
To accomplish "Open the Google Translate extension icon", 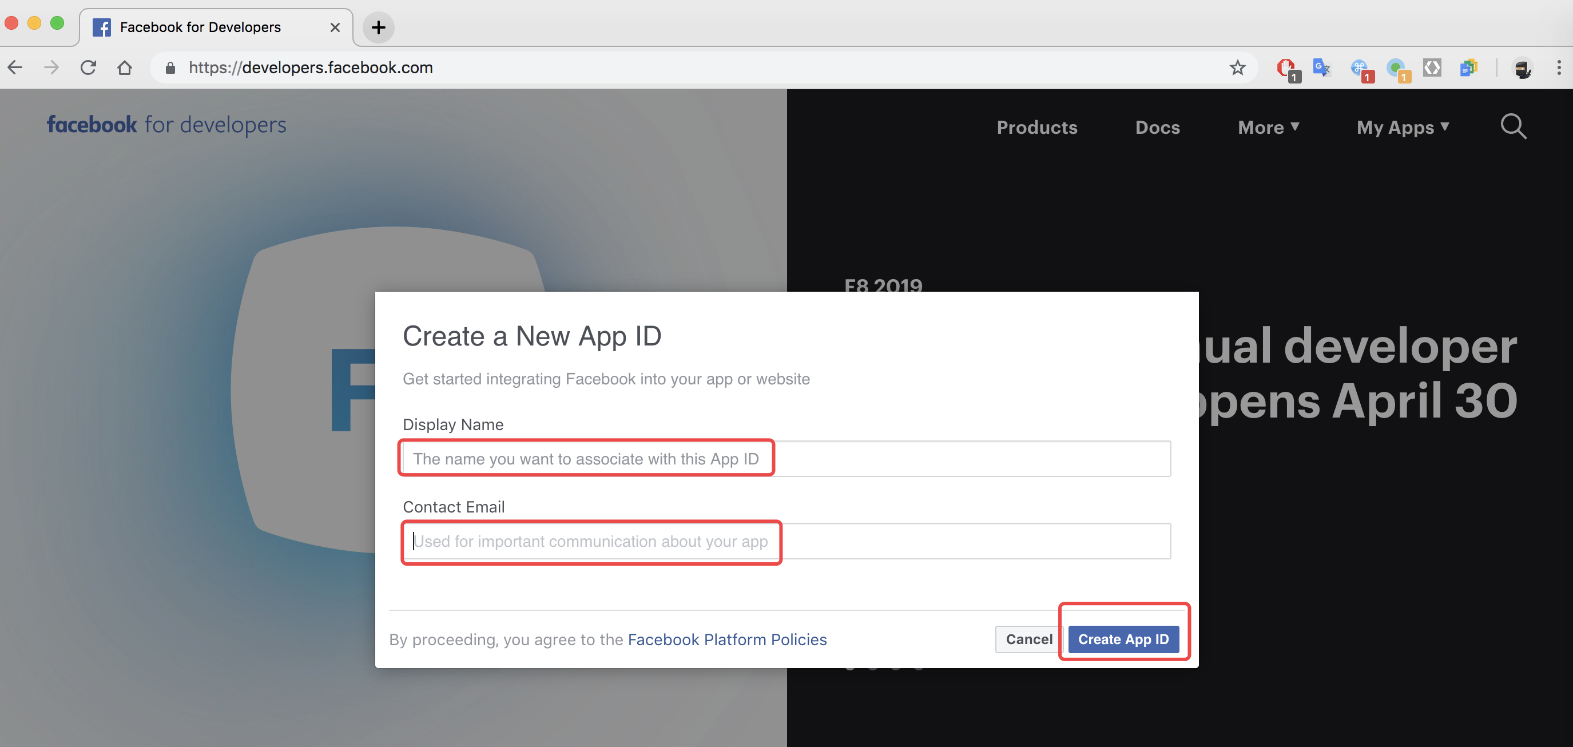I will [1321, 67].
